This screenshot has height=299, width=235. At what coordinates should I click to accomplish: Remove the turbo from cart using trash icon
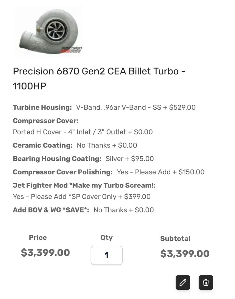[206, 282]
